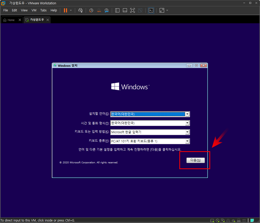Click the Unity mode toolbar icon
This screenshot has height=223, width=260.
[x=140, y=10]
